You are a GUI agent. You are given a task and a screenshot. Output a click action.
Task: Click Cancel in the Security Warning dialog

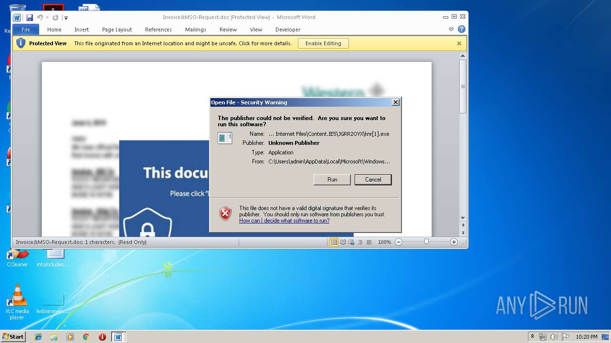pyautogui.click(x=373, y=180)
